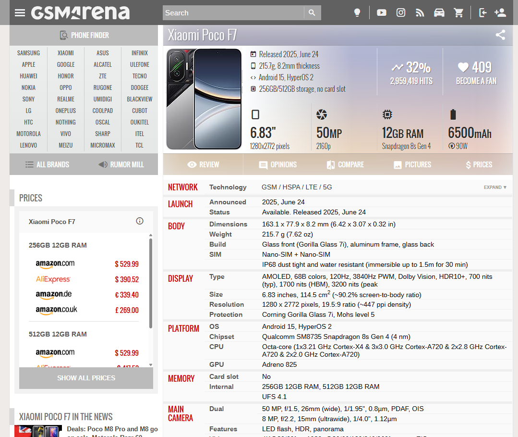Click the battery icon showing 6500mAh
Viewport: 518px width, 437px height.
452,114
